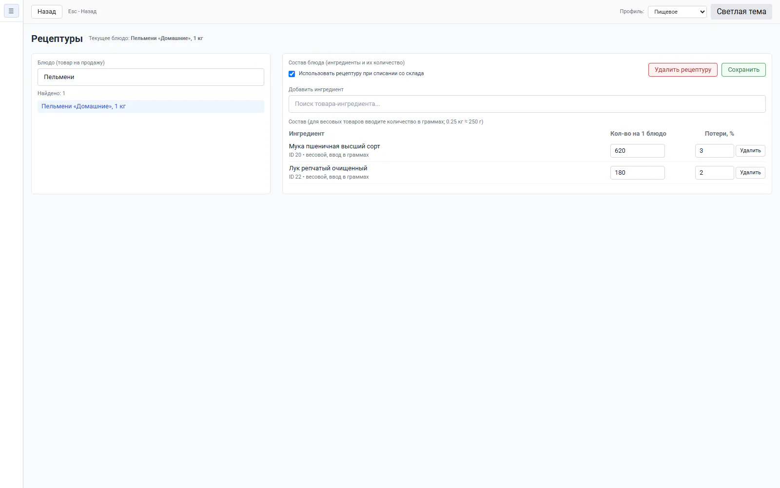Click the ID 22 ingredient details line
The width and height of the screenshot is (780, 488).
pos(329,177)
